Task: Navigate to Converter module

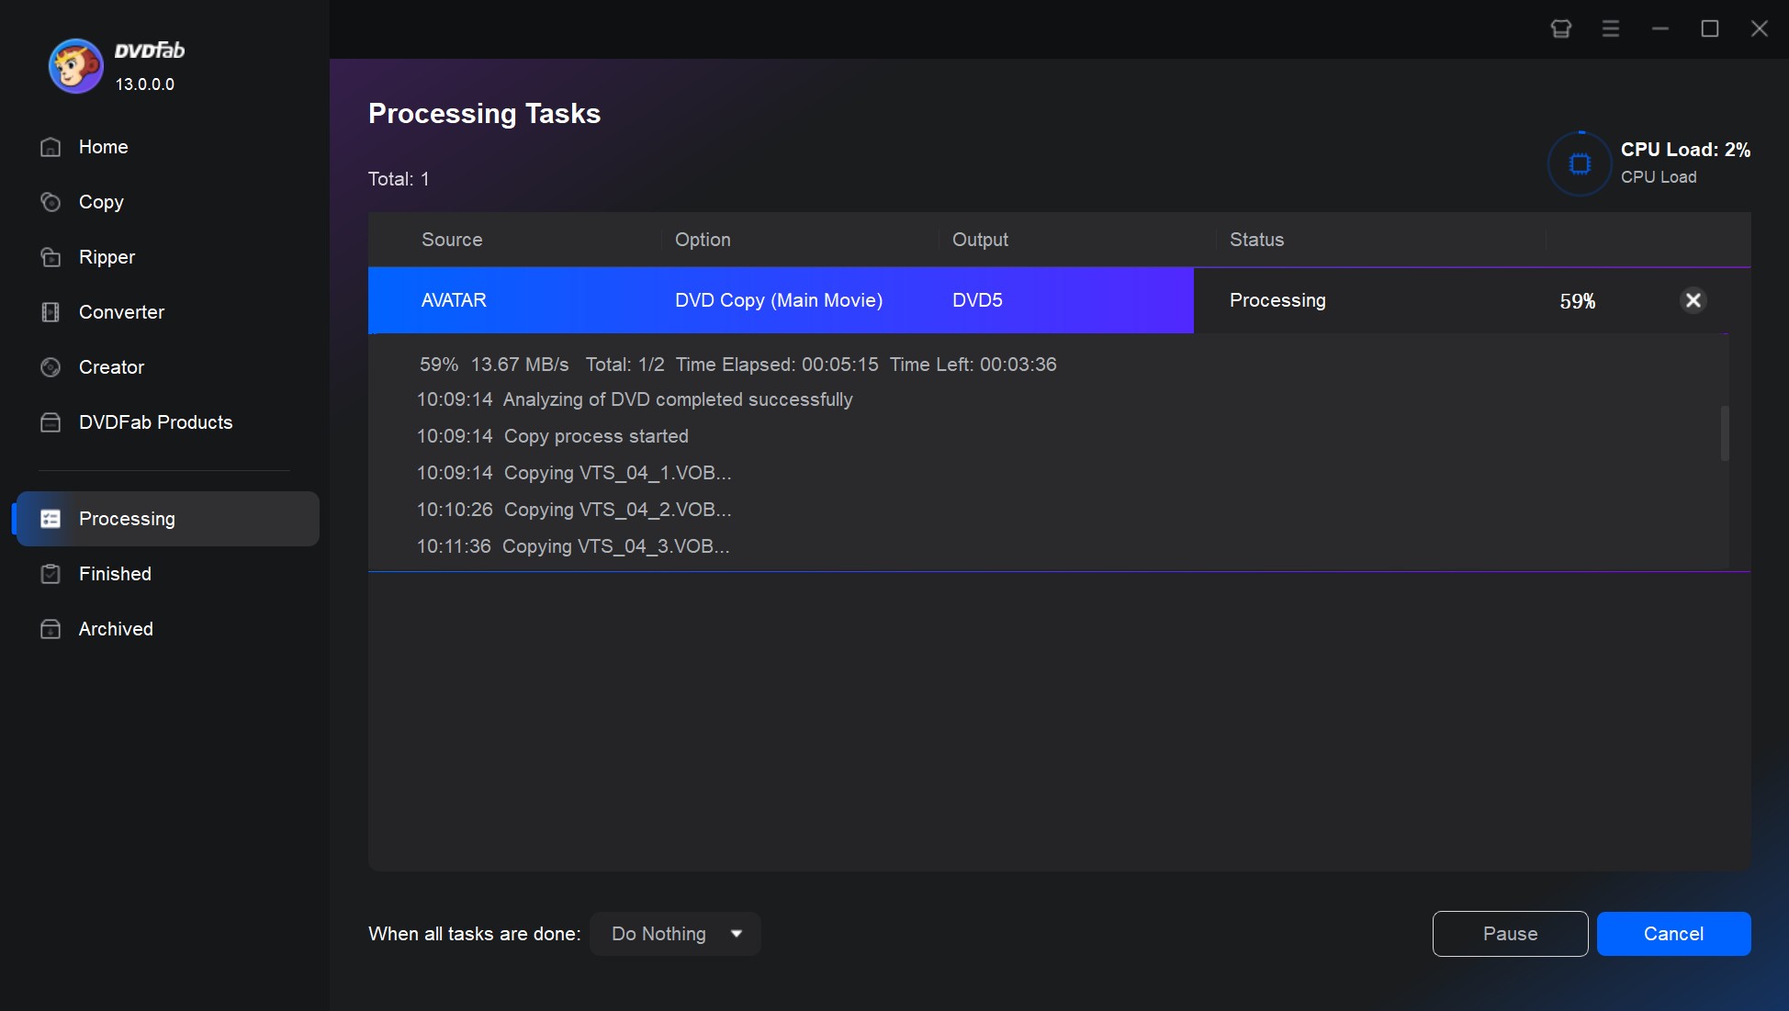Action: tap(120, 310)
